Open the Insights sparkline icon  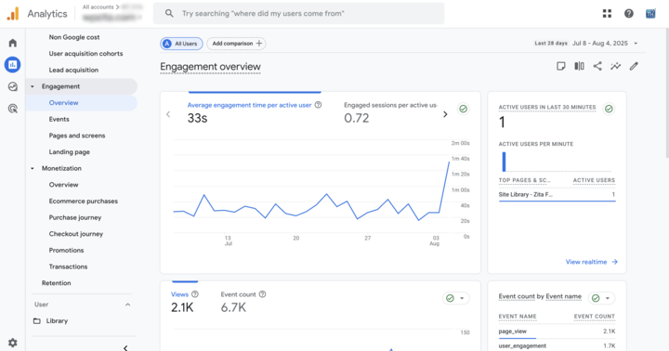615,66
